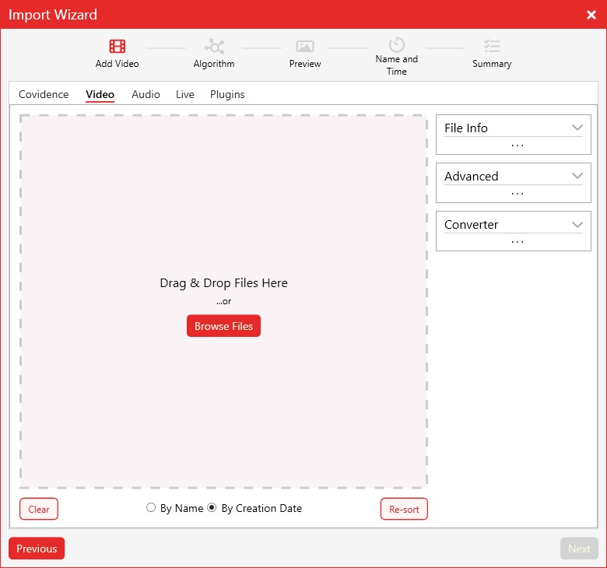The width and height of the screenshot is (607, 568).
Task: Click the Summary step label
Action: pos(492,64)
